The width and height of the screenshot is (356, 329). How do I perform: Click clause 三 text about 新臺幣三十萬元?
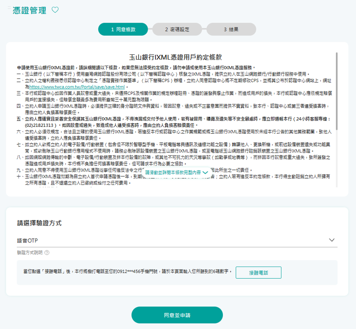(x=174, y=96)
